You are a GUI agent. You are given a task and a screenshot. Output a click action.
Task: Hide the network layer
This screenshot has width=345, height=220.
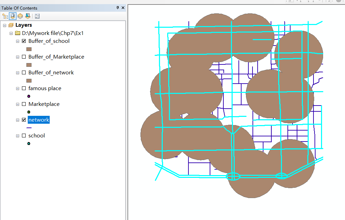pyautogui.click(x=24, y=120)
